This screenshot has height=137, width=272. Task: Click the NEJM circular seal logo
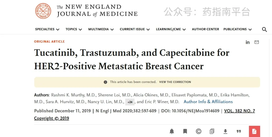pos(43,11)
